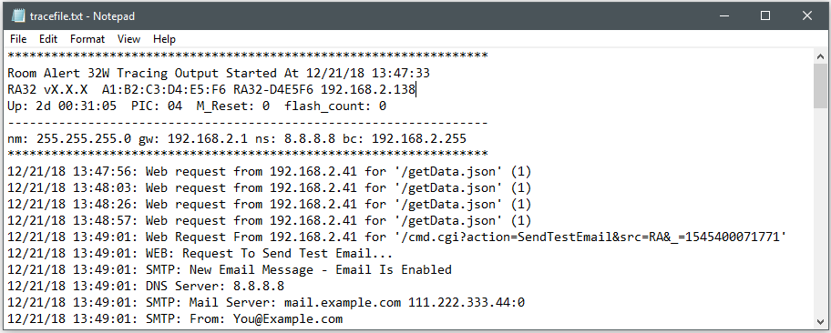
Task: Click the vertical scrollbar thumb
Action: [820, 86]
